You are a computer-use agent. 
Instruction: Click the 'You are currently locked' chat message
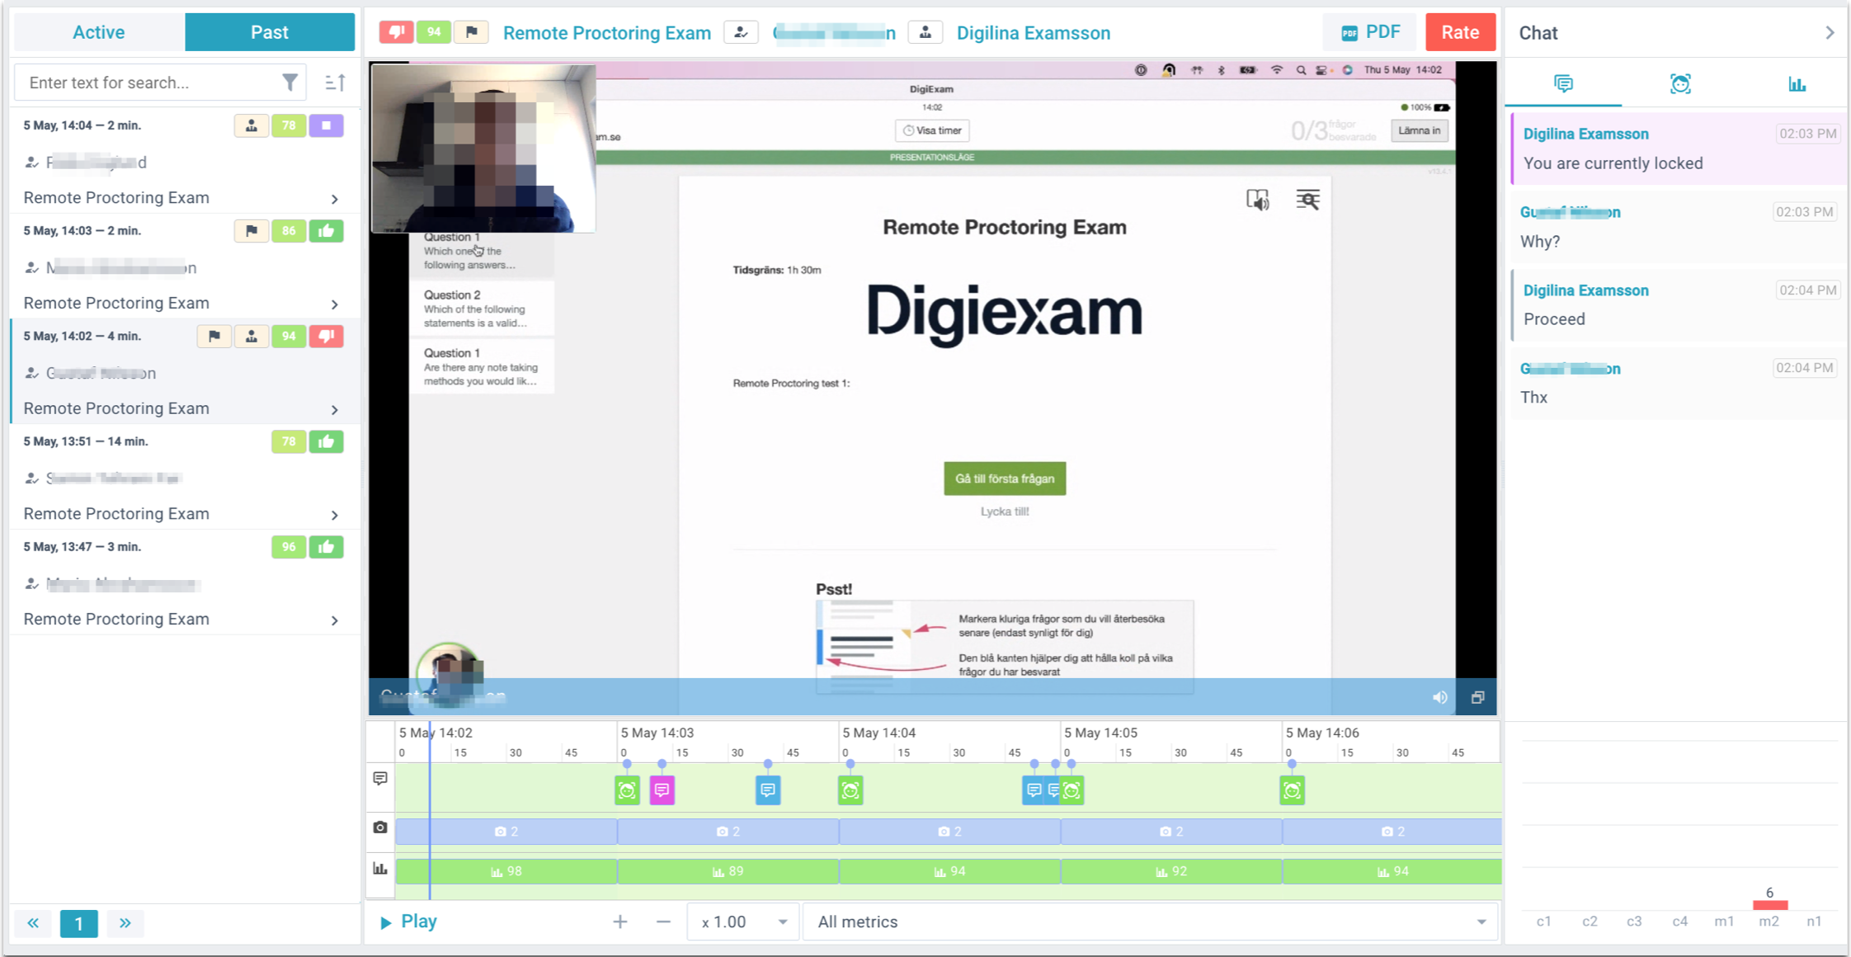[x=1679, y=148]
